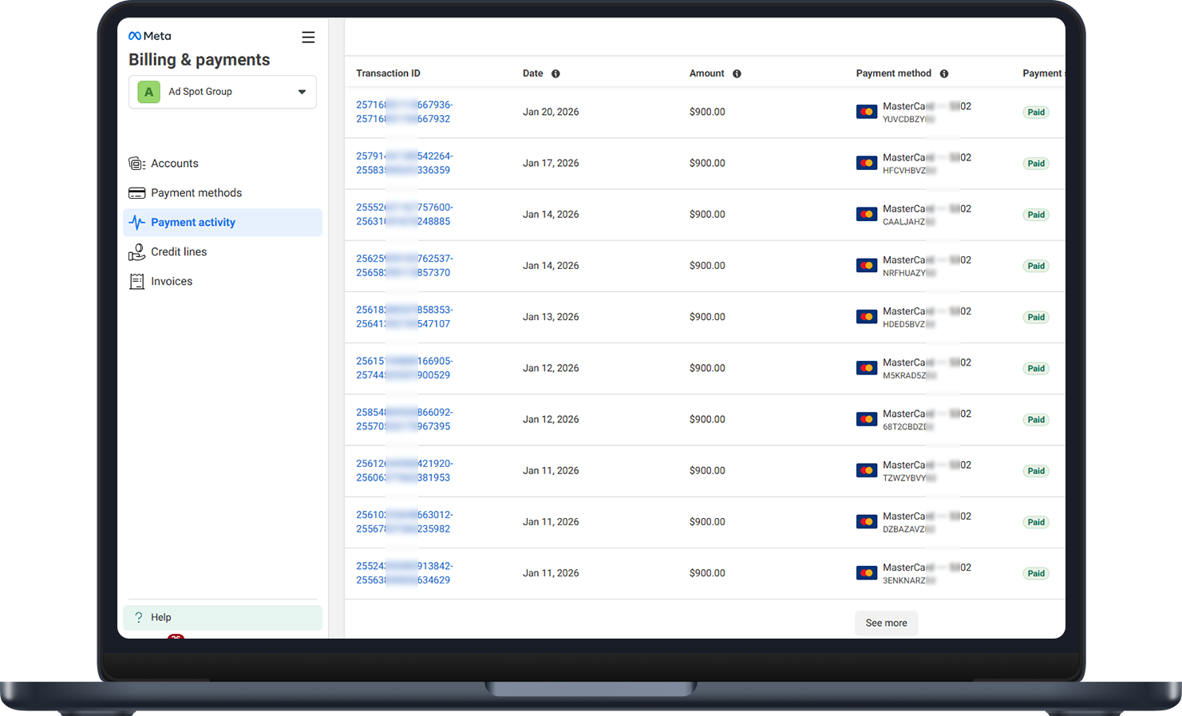Open the hamburger menu in the sidebar

[x=308, y=38]
